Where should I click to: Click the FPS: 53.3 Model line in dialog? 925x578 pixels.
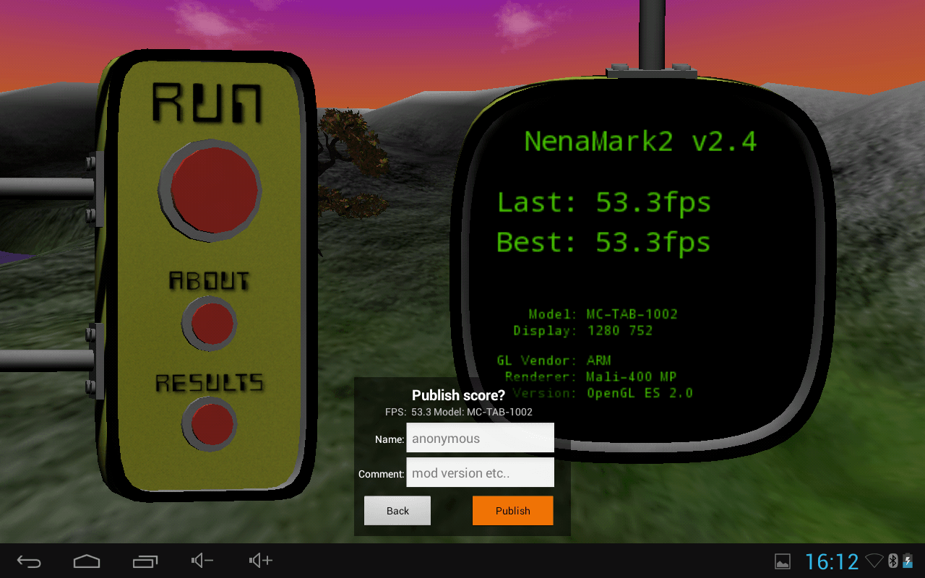(458, 412)
